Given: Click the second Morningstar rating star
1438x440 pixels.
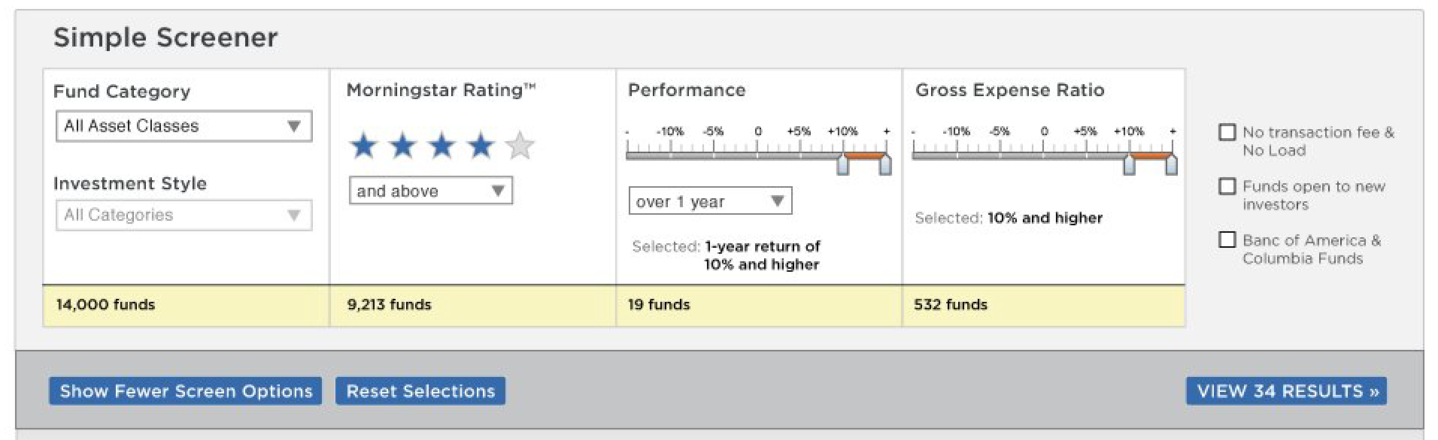Looking at the screenshot, I should click(403, 146).
